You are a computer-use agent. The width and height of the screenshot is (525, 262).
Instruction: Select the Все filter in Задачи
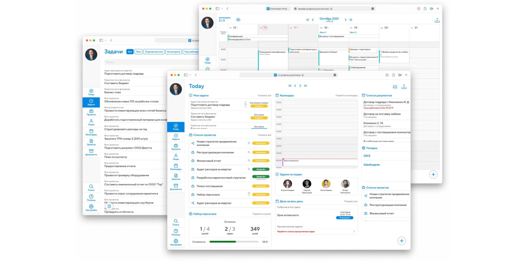pos(130,52)
